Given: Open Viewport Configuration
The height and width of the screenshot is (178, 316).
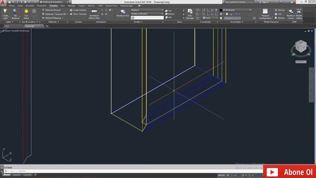Looking at the screenshot, I should click(x=265, y=14).
